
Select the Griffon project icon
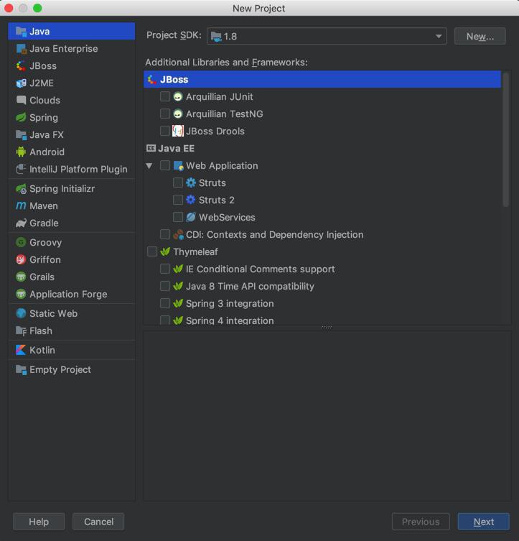click(x=21, y=260)
